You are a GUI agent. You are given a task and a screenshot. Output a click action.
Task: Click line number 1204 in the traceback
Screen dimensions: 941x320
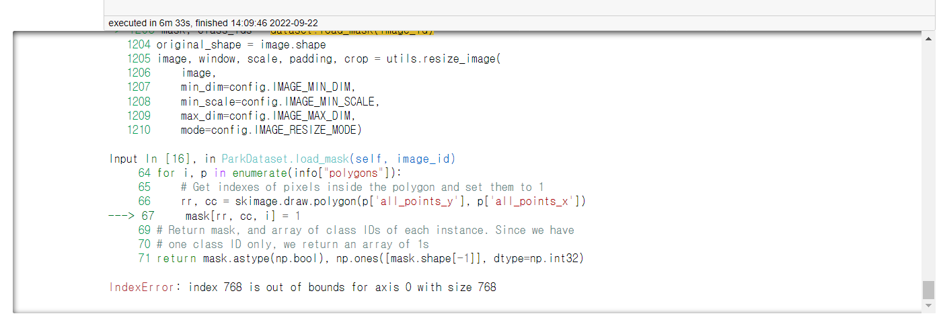[138, 45]
